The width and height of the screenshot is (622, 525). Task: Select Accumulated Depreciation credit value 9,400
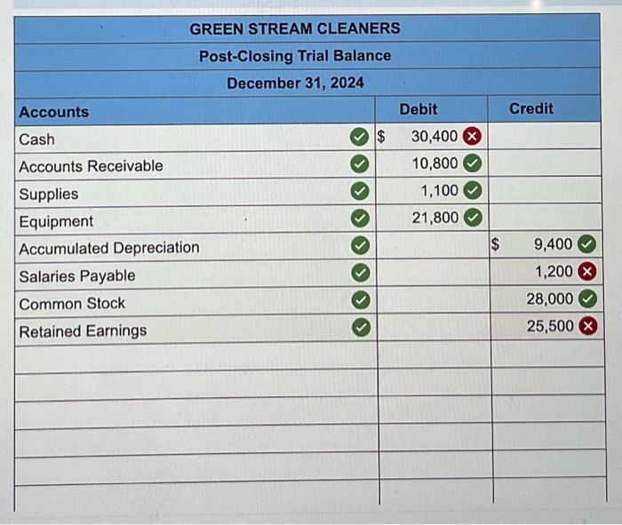pyautogui.click(x=553, y=244)
